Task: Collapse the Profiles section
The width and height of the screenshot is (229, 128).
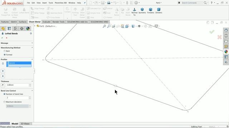Action: [32, 59]
